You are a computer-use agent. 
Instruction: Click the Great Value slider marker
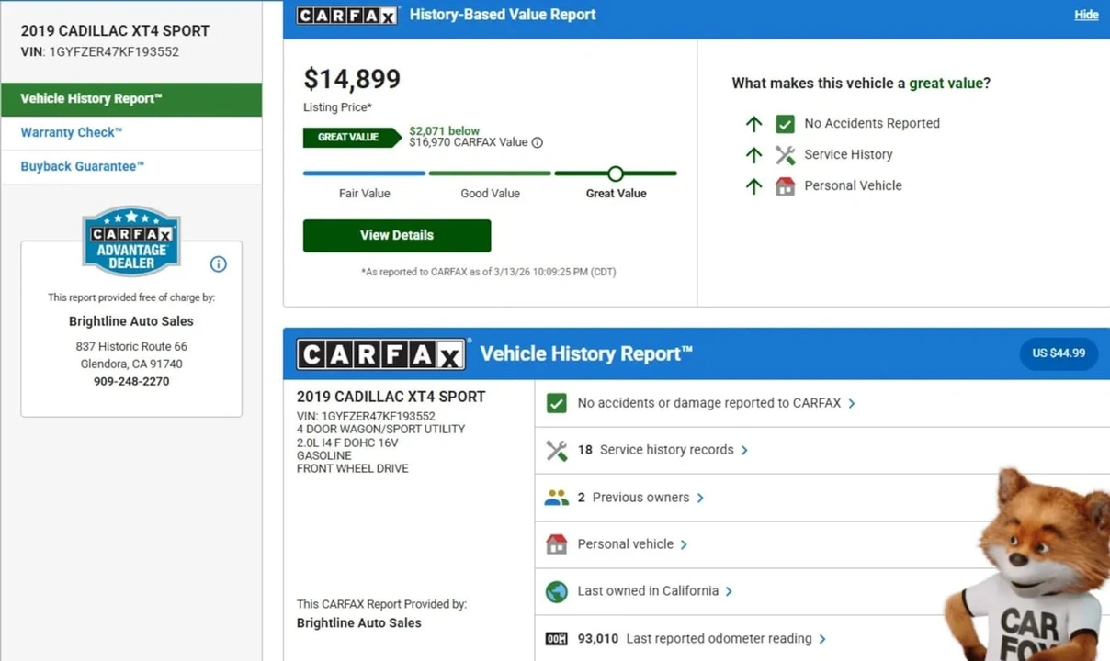(x=616, y=174)
